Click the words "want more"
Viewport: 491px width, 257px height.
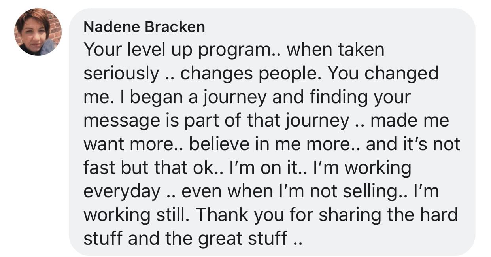point(130,144)
